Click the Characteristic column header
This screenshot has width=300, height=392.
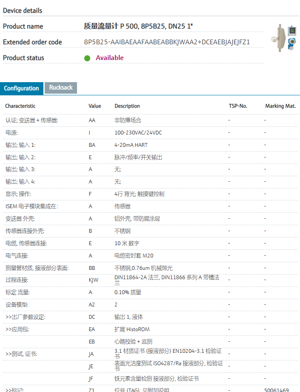pos(20,106)
